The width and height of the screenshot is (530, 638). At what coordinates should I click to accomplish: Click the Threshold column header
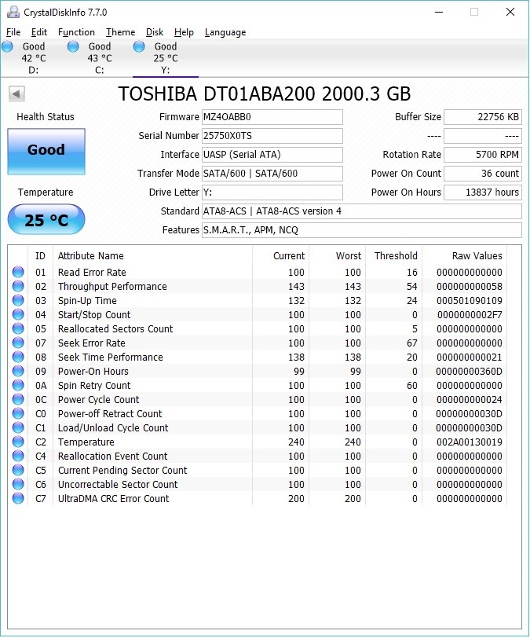(393, 255)
